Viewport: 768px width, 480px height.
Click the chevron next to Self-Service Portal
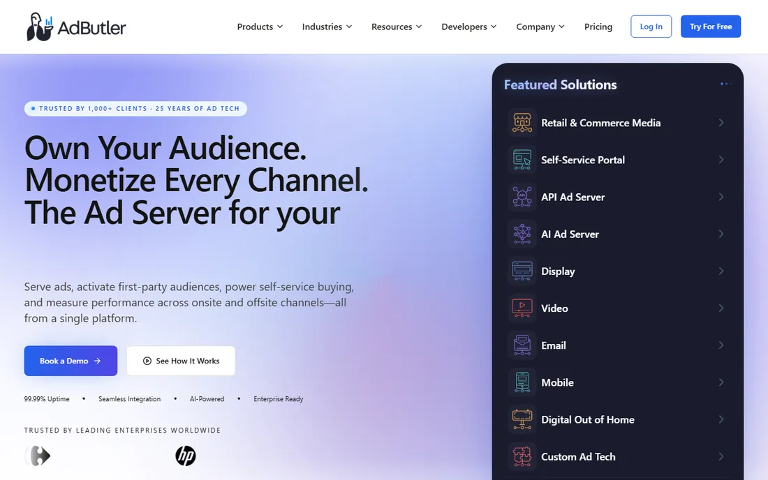(x=721, y=160)
